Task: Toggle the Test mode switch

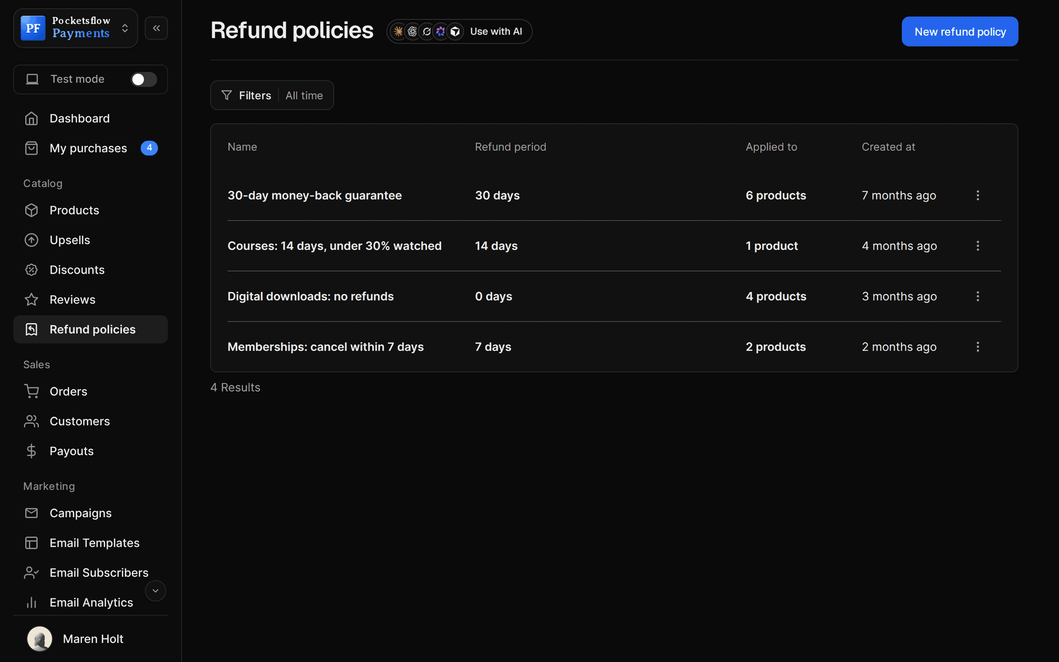Action: pos(144,79)
